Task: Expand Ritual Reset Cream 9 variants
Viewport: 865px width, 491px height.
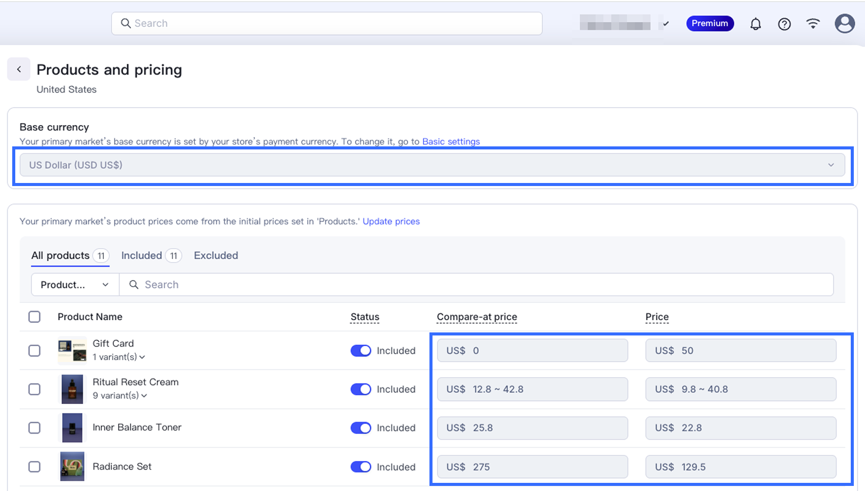Action: coord(120,395)
